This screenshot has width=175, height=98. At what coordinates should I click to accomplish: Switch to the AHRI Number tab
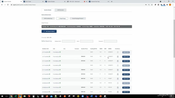[60, 10]
